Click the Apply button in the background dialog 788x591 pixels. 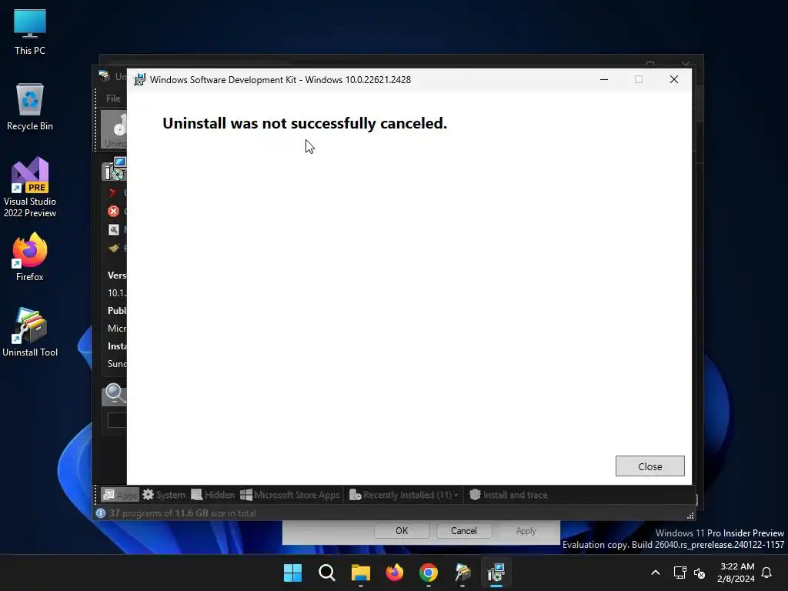tap(526, 531)
